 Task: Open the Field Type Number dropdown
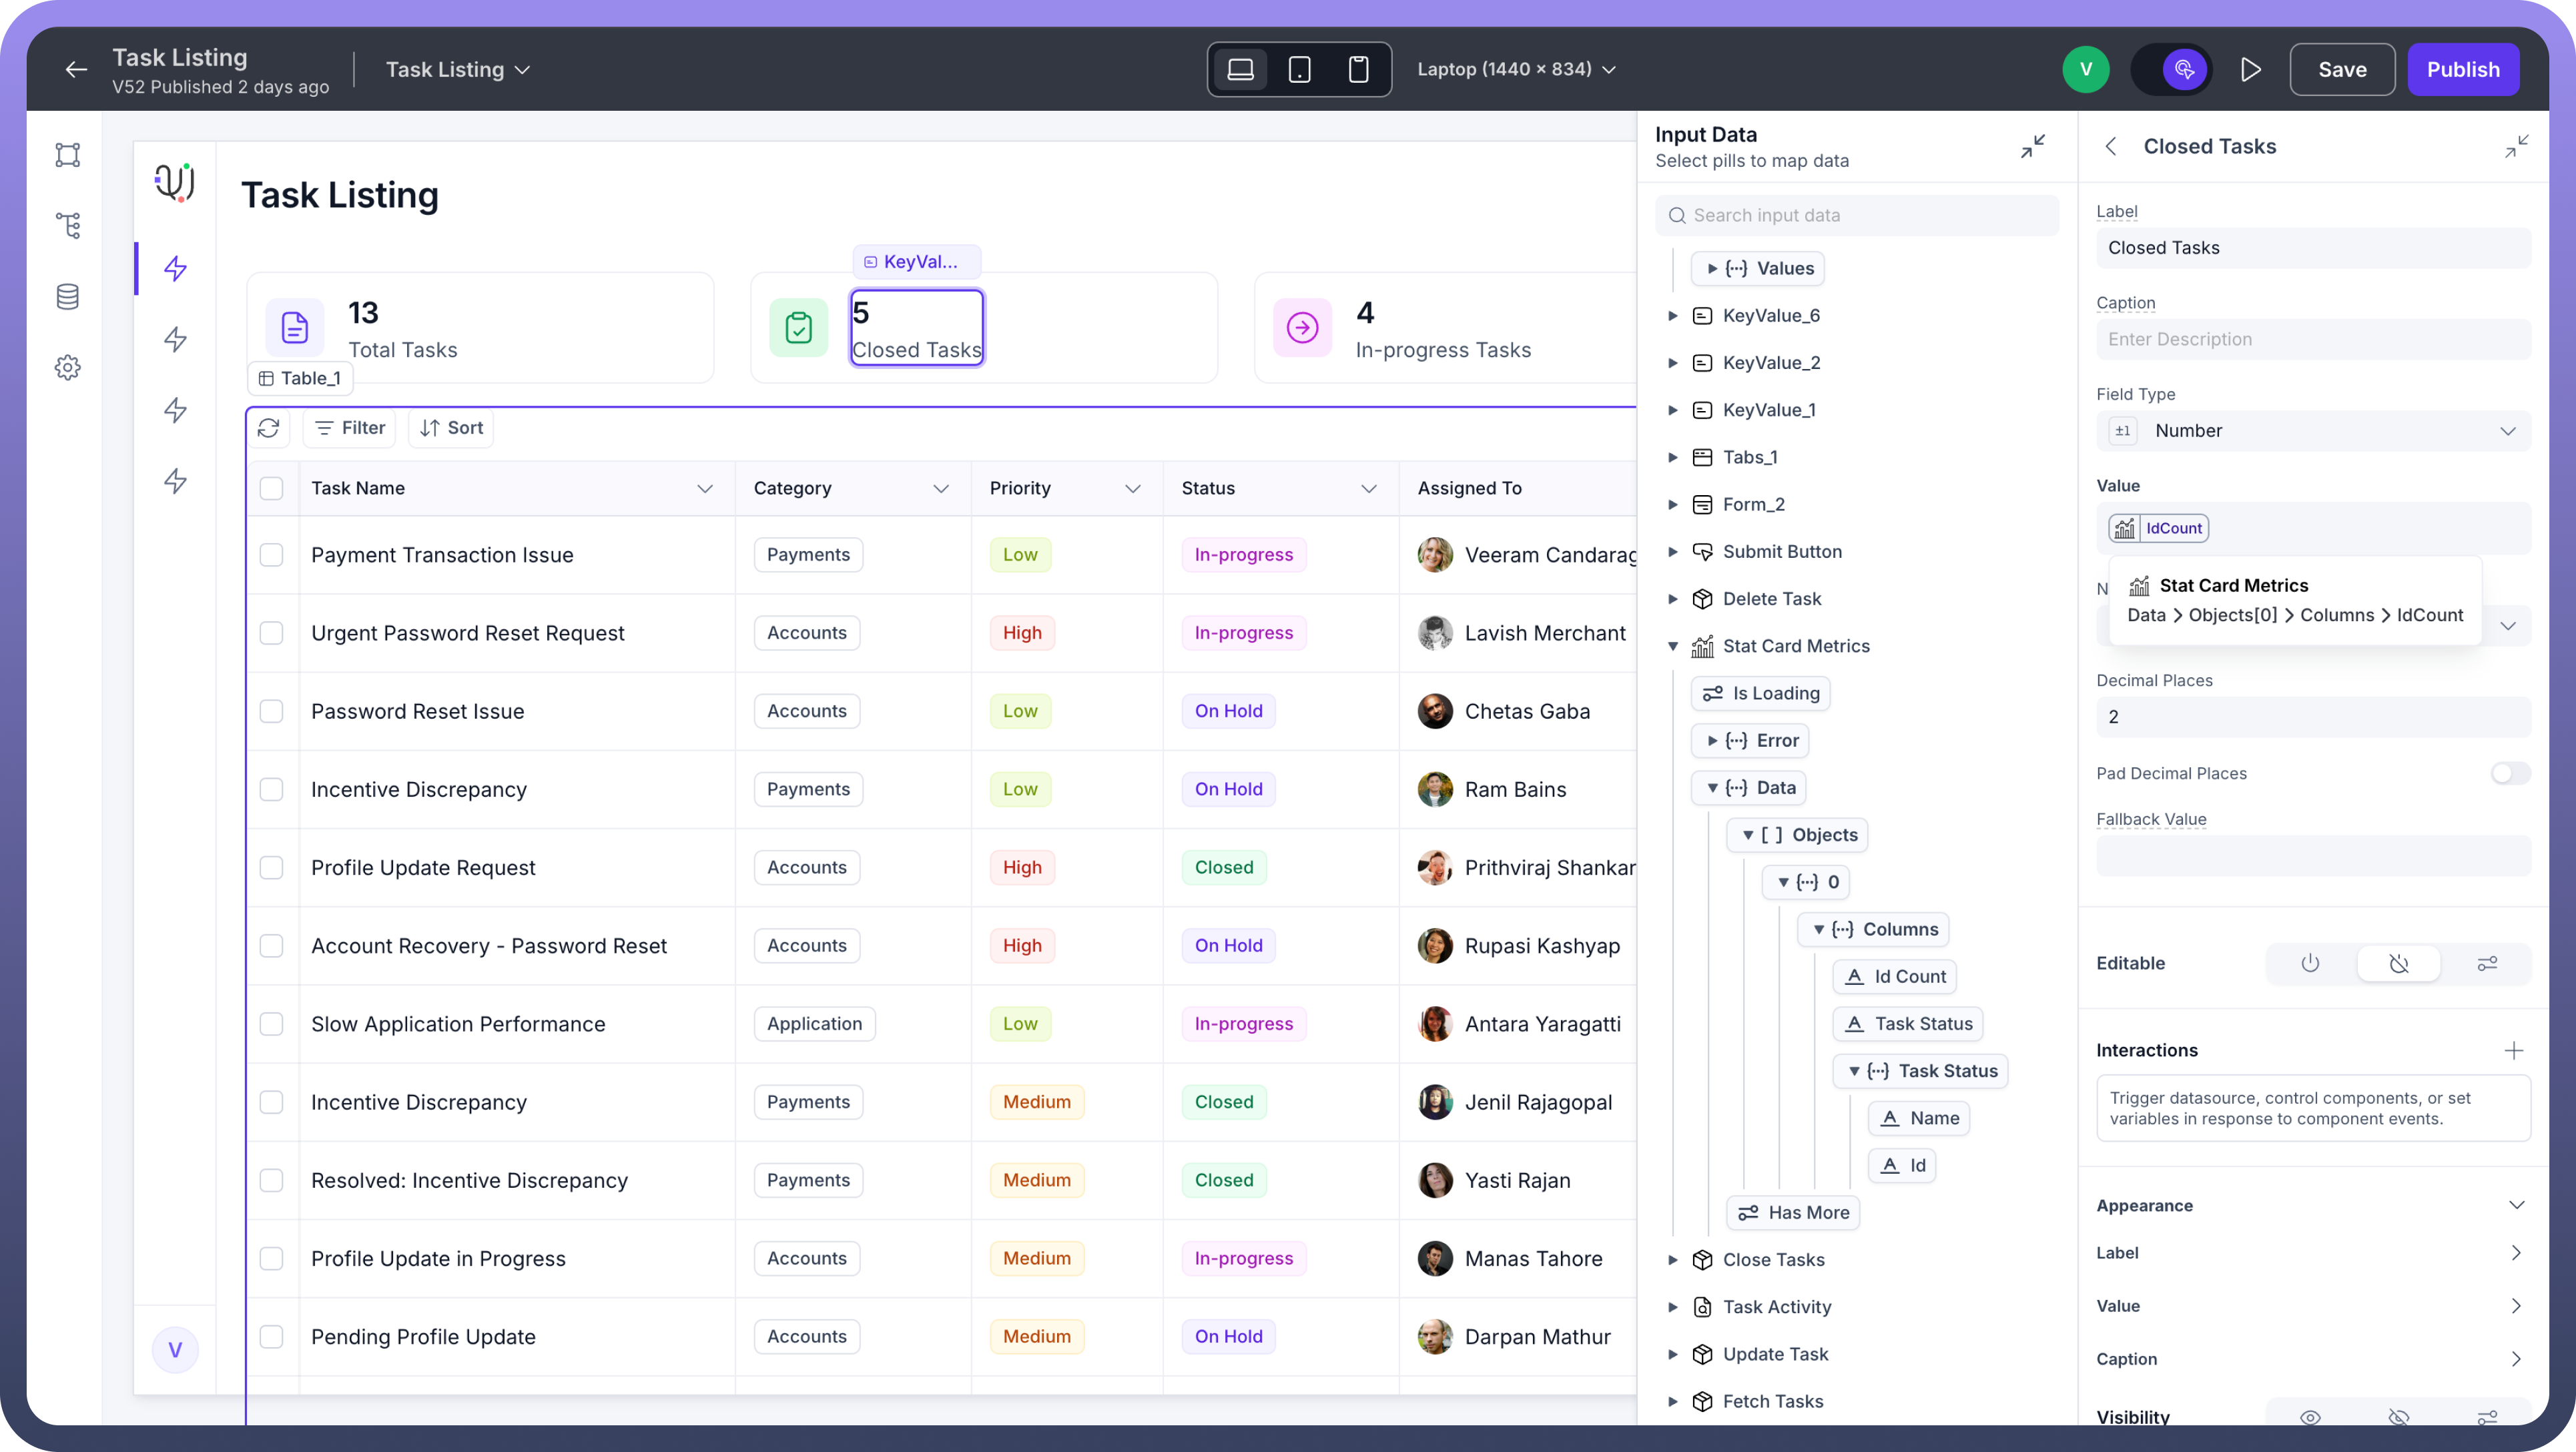(x=2312, y=431)
